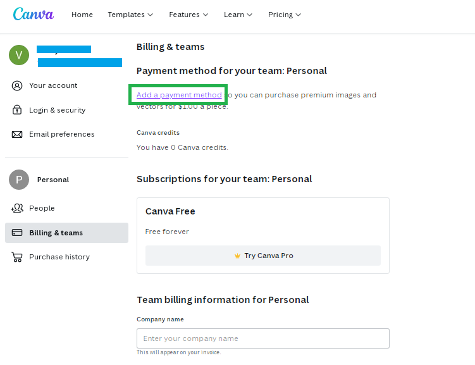Viewport: 475px width, 365px height.
Task: Click the company name input field
Action: click(263, 338)
